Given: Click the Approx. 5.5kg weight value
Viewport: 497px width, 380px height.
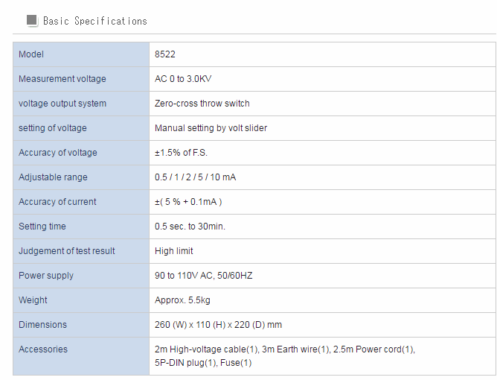Looking at the screenshot, I should click(182, 300).
